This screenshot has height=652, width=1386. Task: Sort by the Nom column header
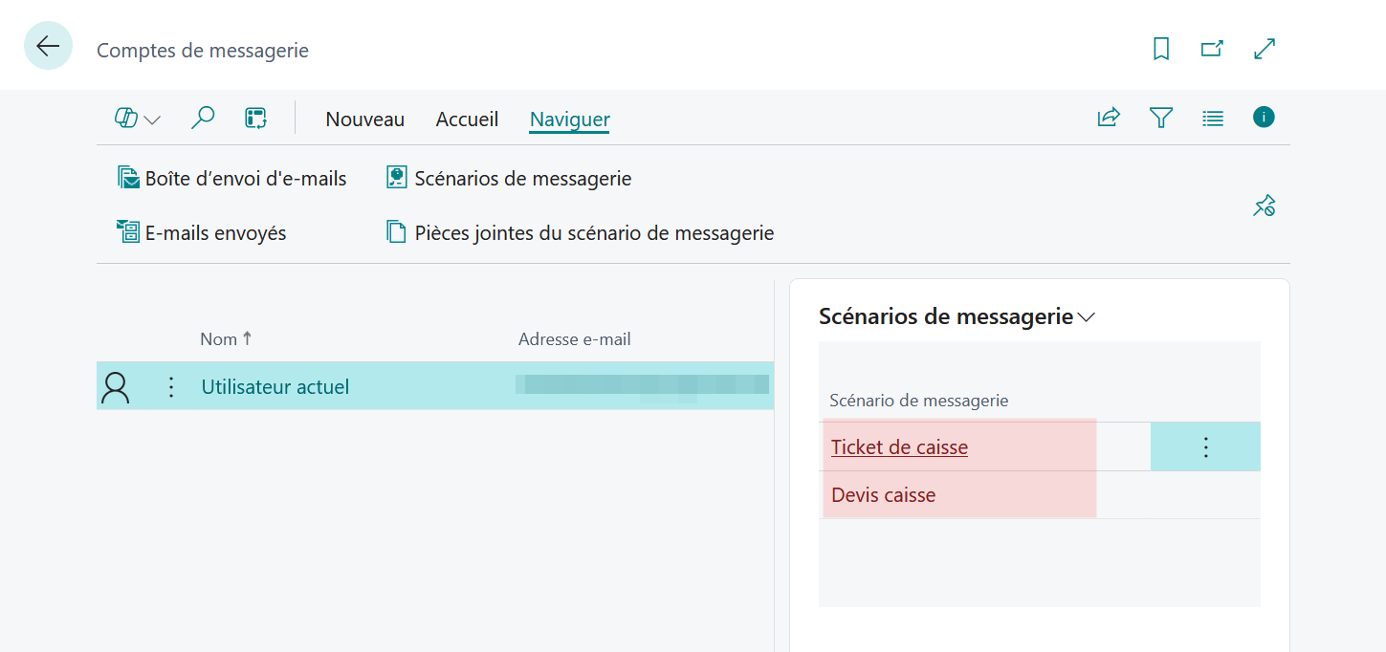226,338
